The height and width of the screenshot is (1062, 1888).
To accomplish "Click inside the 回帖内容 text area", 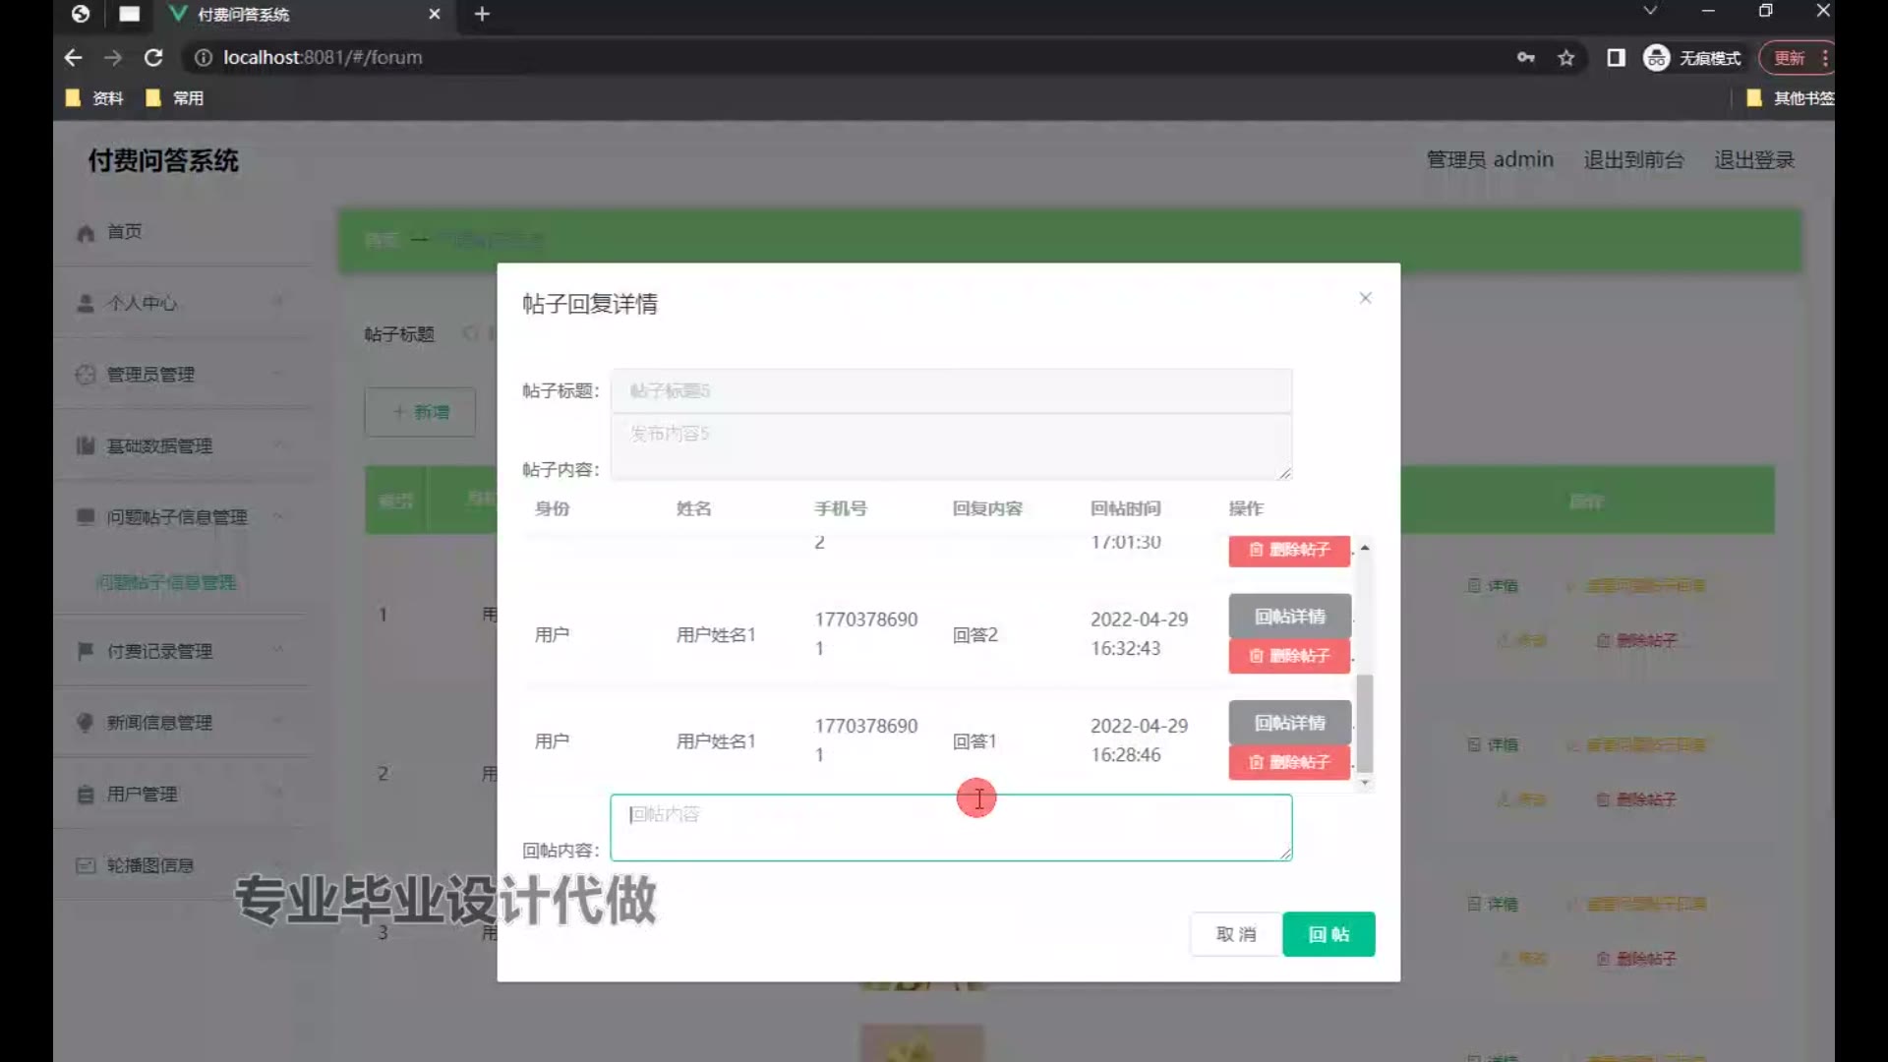I will click(950, 828).
